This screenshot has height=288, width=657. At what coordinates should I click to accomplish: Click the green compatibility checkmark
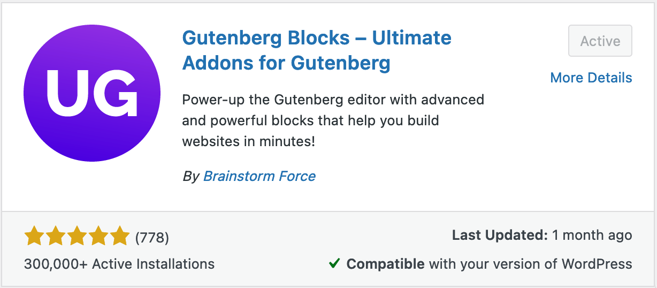[335, 263]
